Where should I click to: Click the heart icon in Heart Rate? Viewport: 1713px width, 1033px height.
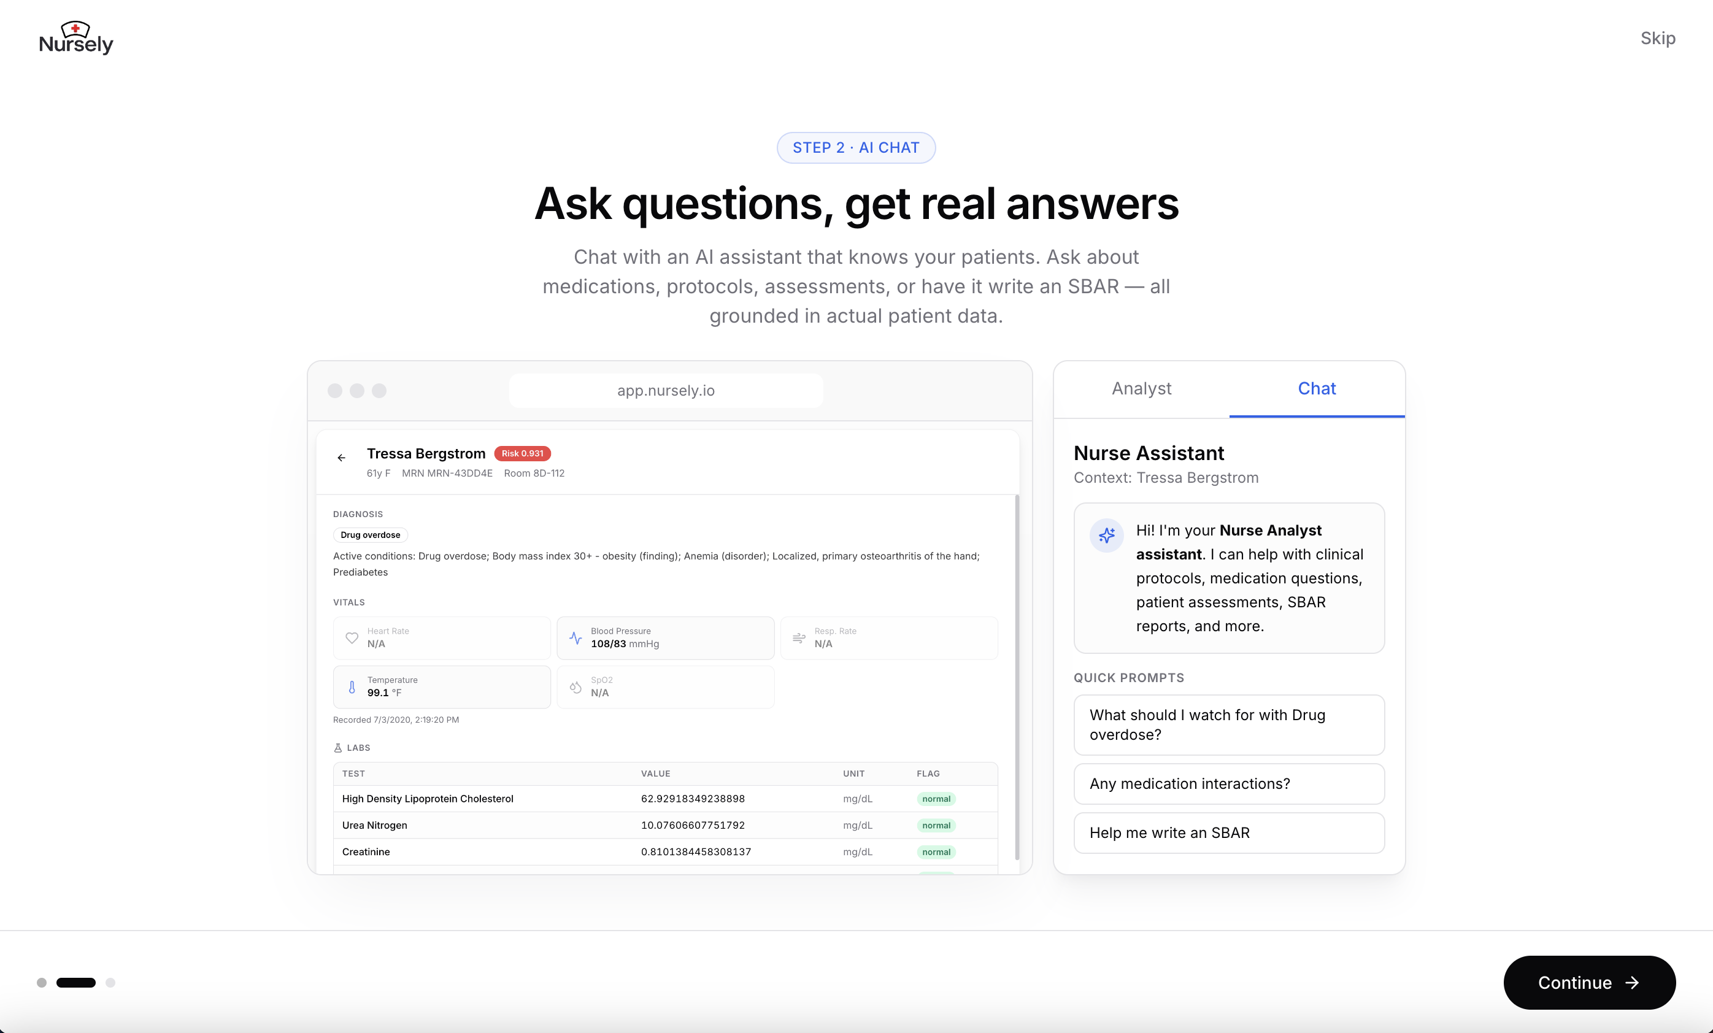tap(352, 637)
